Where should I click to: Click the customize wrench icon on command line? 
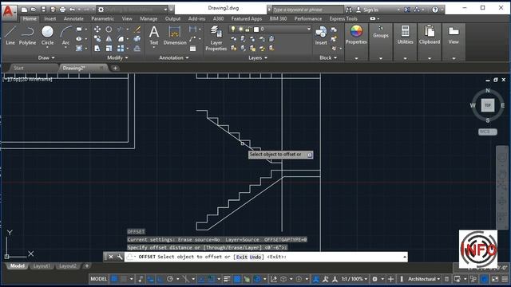tap(120, 257)
